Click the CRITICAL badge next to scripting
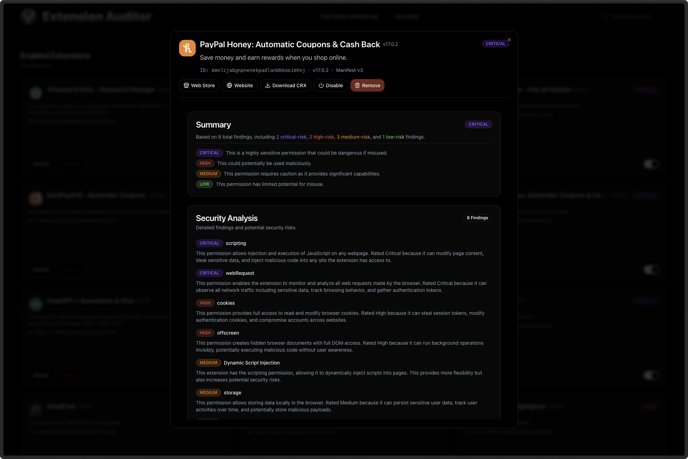 [x=209, y=243]
